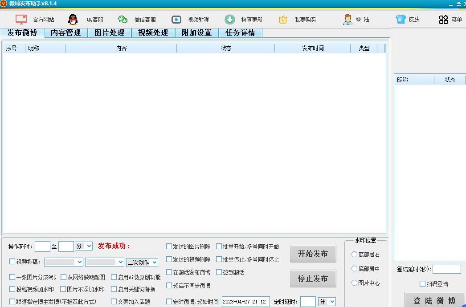
Task: Open the 二次创作 dropdown
Action: point(142,262)
